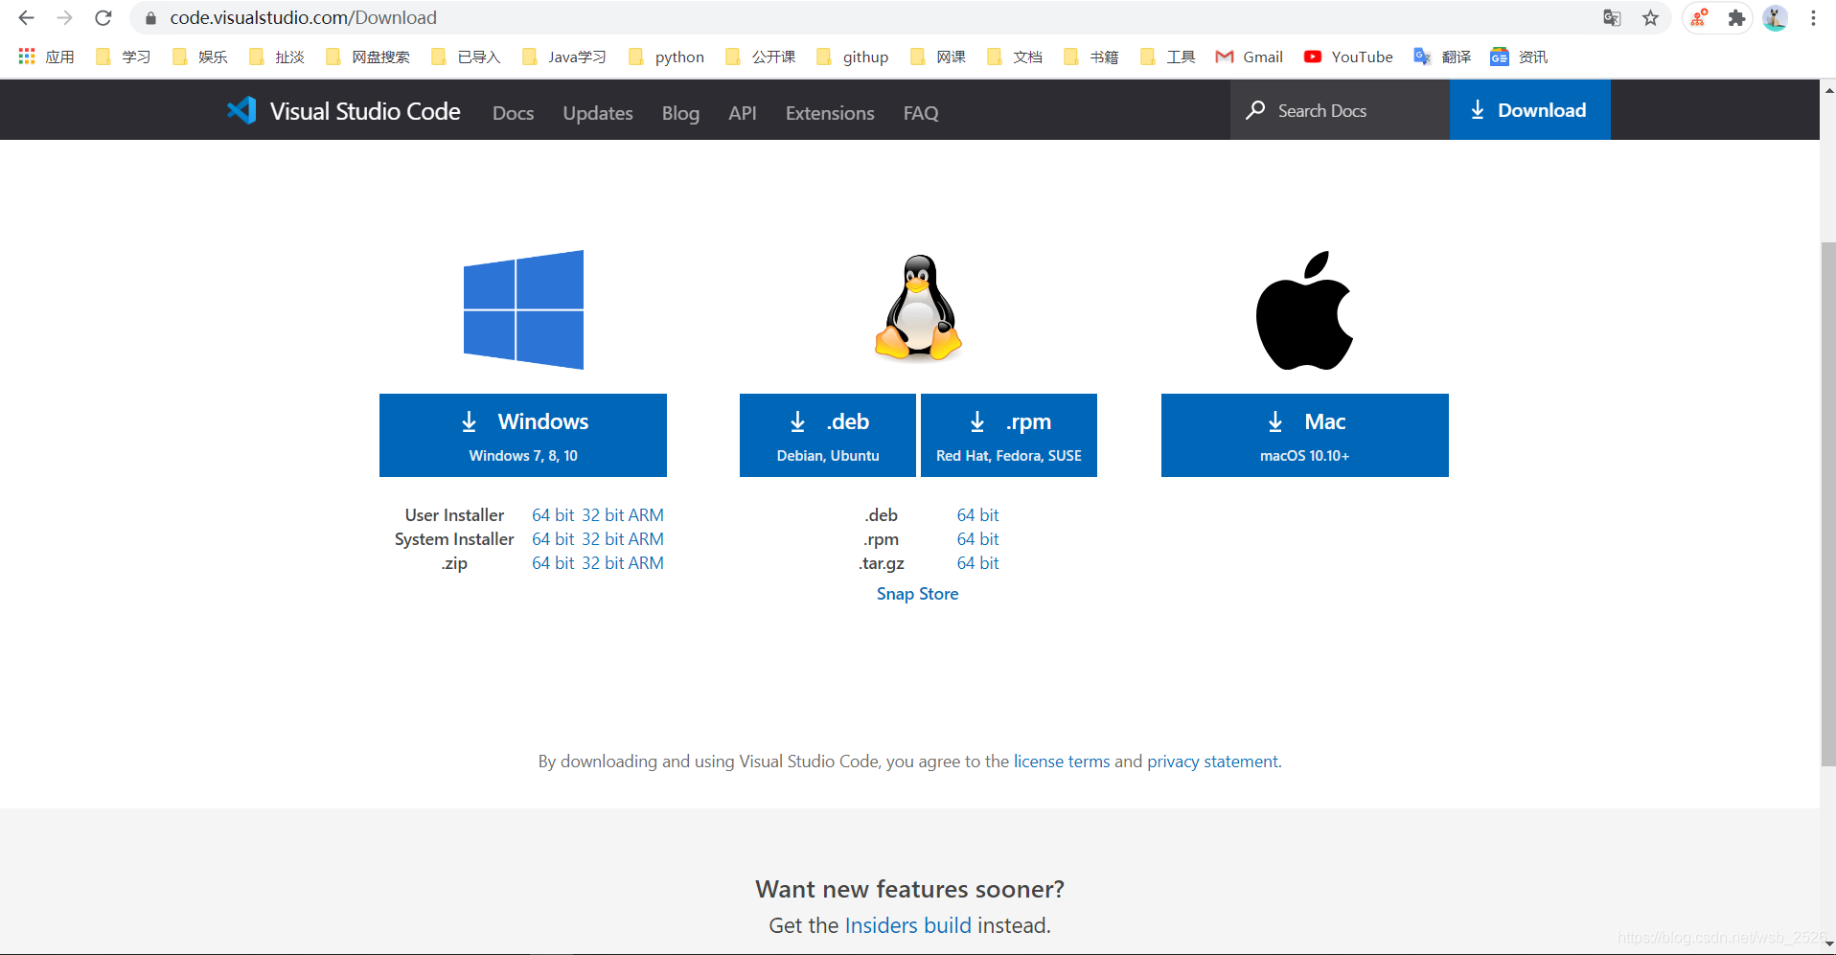Download the .rpm Red Hat package
1836x955 pixels.
pyautogui.click(x=1009, y=435)
